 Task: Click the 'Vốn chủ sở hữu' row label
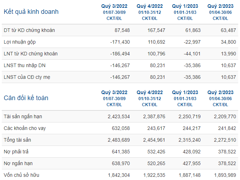[22, 175]
